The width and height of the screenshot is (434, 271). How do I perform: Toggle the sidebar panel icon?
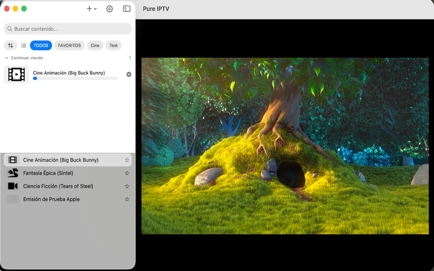[127, 9]
